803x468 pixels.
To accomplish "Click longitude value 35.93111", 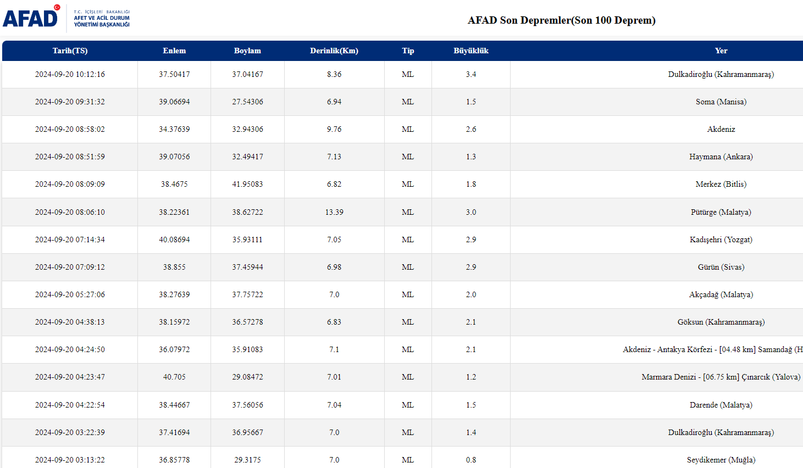I will [247, 239].
